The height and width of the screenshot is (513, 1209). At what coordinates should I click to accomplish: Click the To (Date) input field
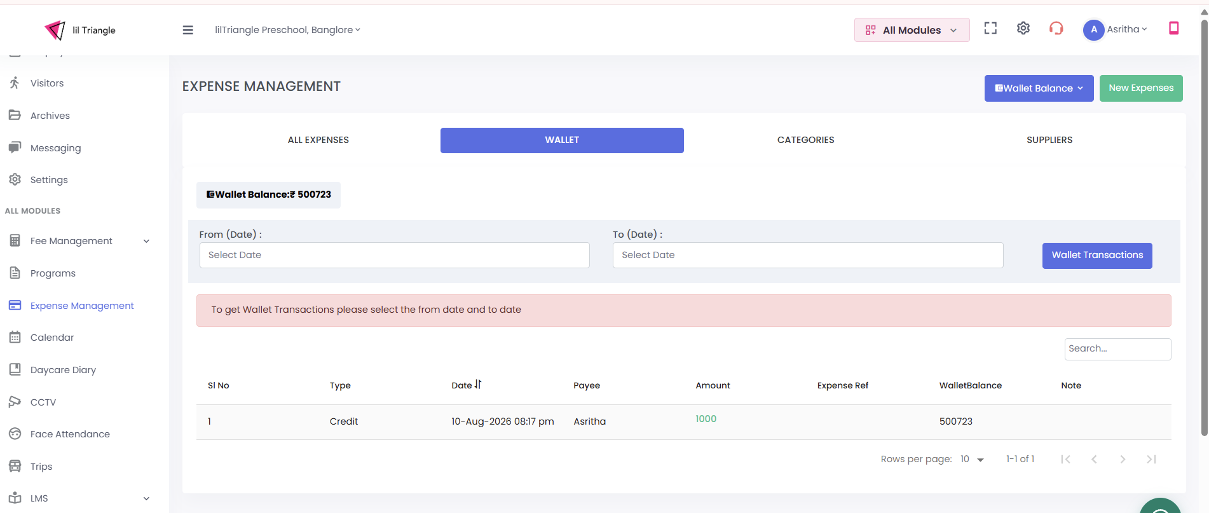click(808, 255)
